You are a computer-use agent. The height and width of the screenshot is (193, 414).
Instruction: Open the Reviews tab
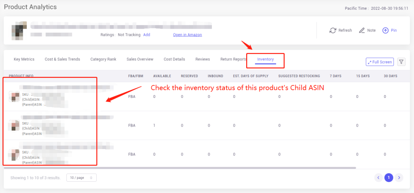203,59
